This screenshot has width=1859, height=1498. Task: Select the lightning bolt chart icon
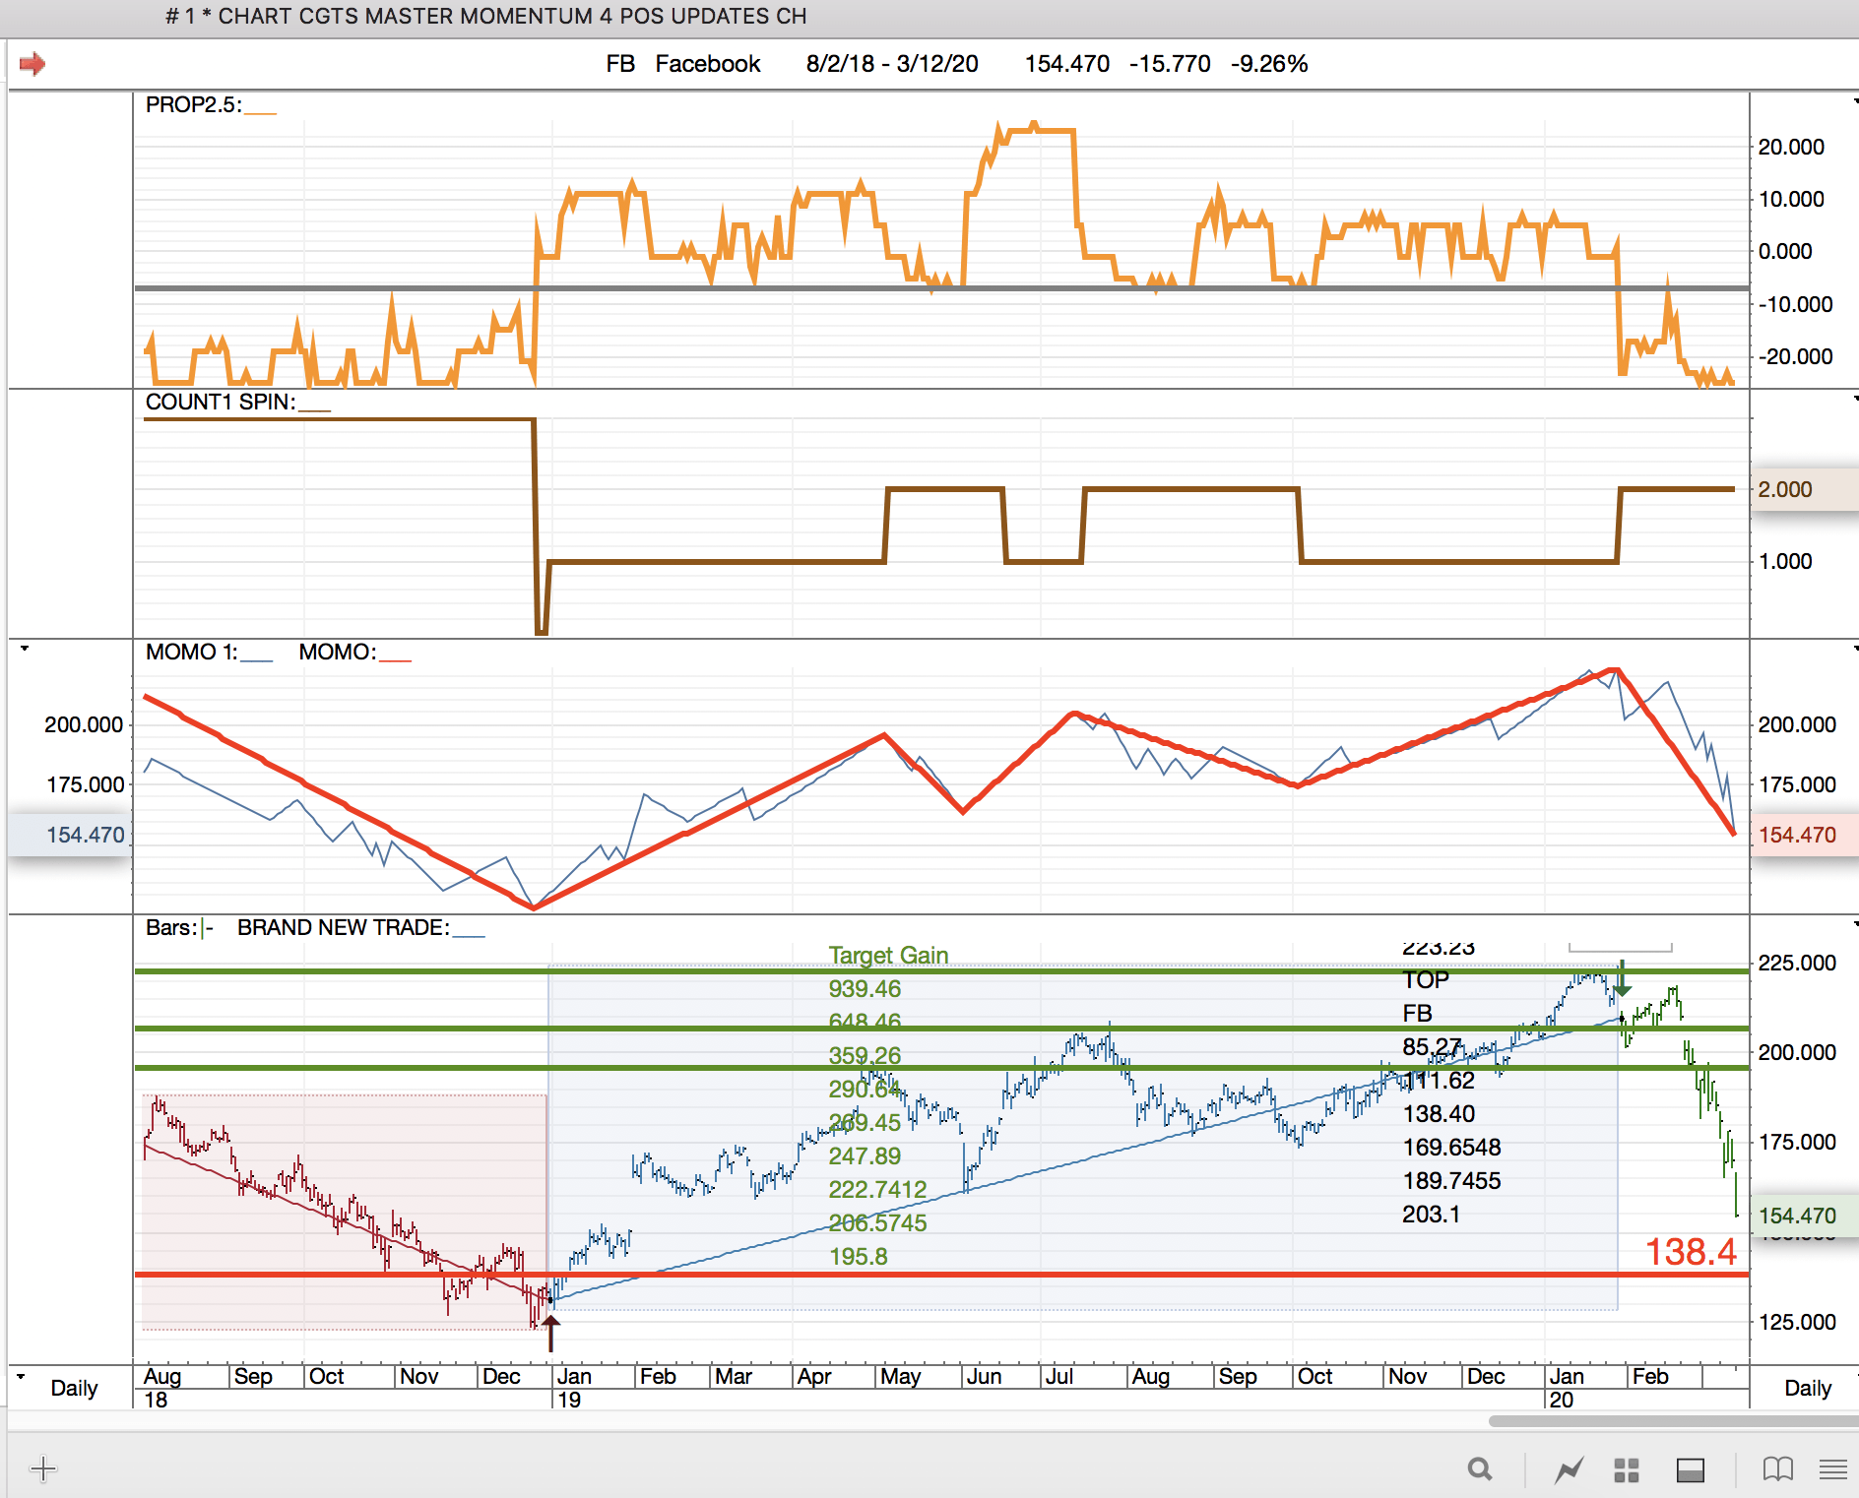[x=1569, y=1469]
